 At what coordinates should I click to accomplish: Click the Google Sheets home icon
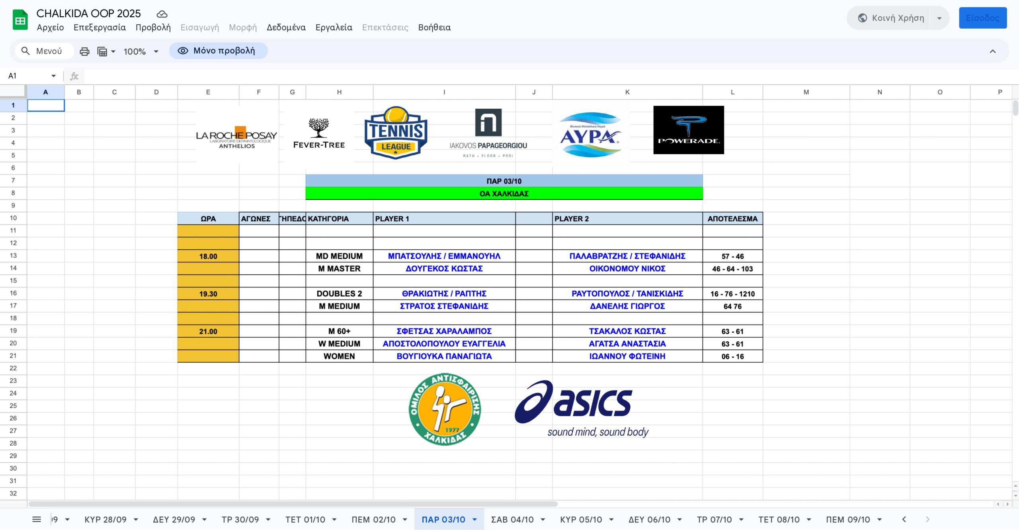[x=20, y=20]
